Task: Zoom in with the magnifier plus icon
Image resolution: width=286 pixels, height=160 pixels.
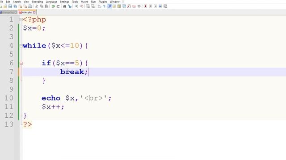Action: point(76,6)
